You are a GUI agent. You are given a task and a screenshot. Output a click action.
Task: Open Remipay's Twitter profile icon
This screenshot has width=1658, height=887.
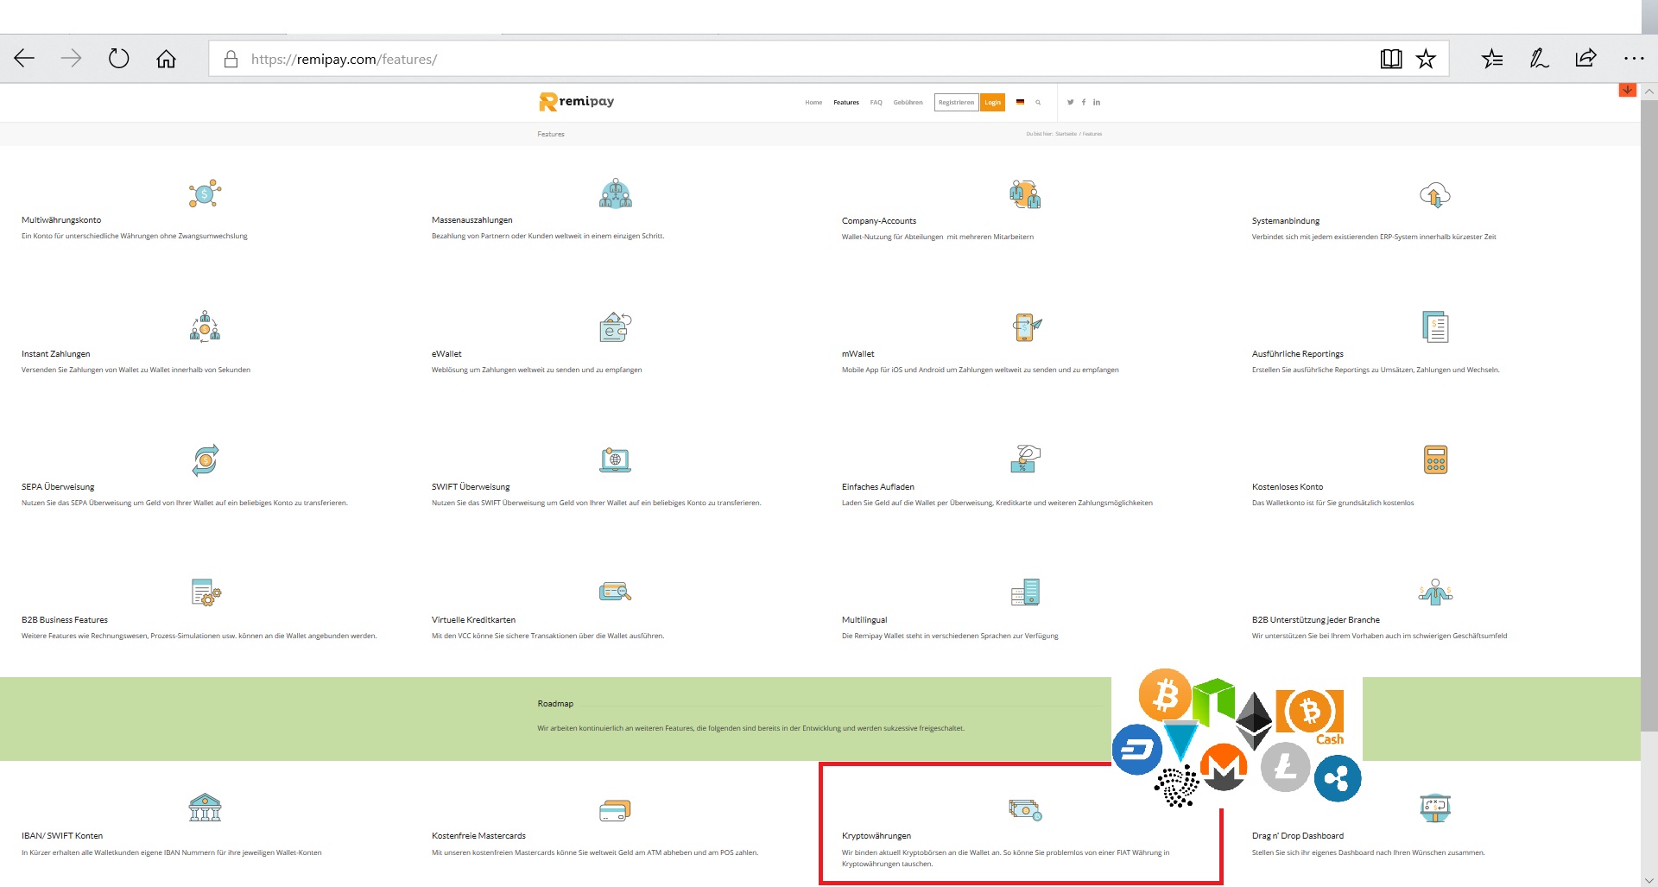(x=1071, y=102)
